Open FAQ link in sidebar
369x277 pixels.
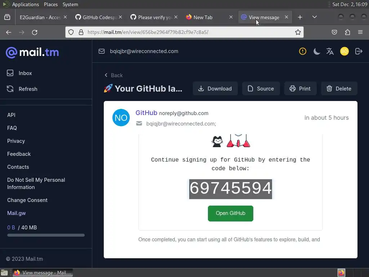tap(12, 128)
